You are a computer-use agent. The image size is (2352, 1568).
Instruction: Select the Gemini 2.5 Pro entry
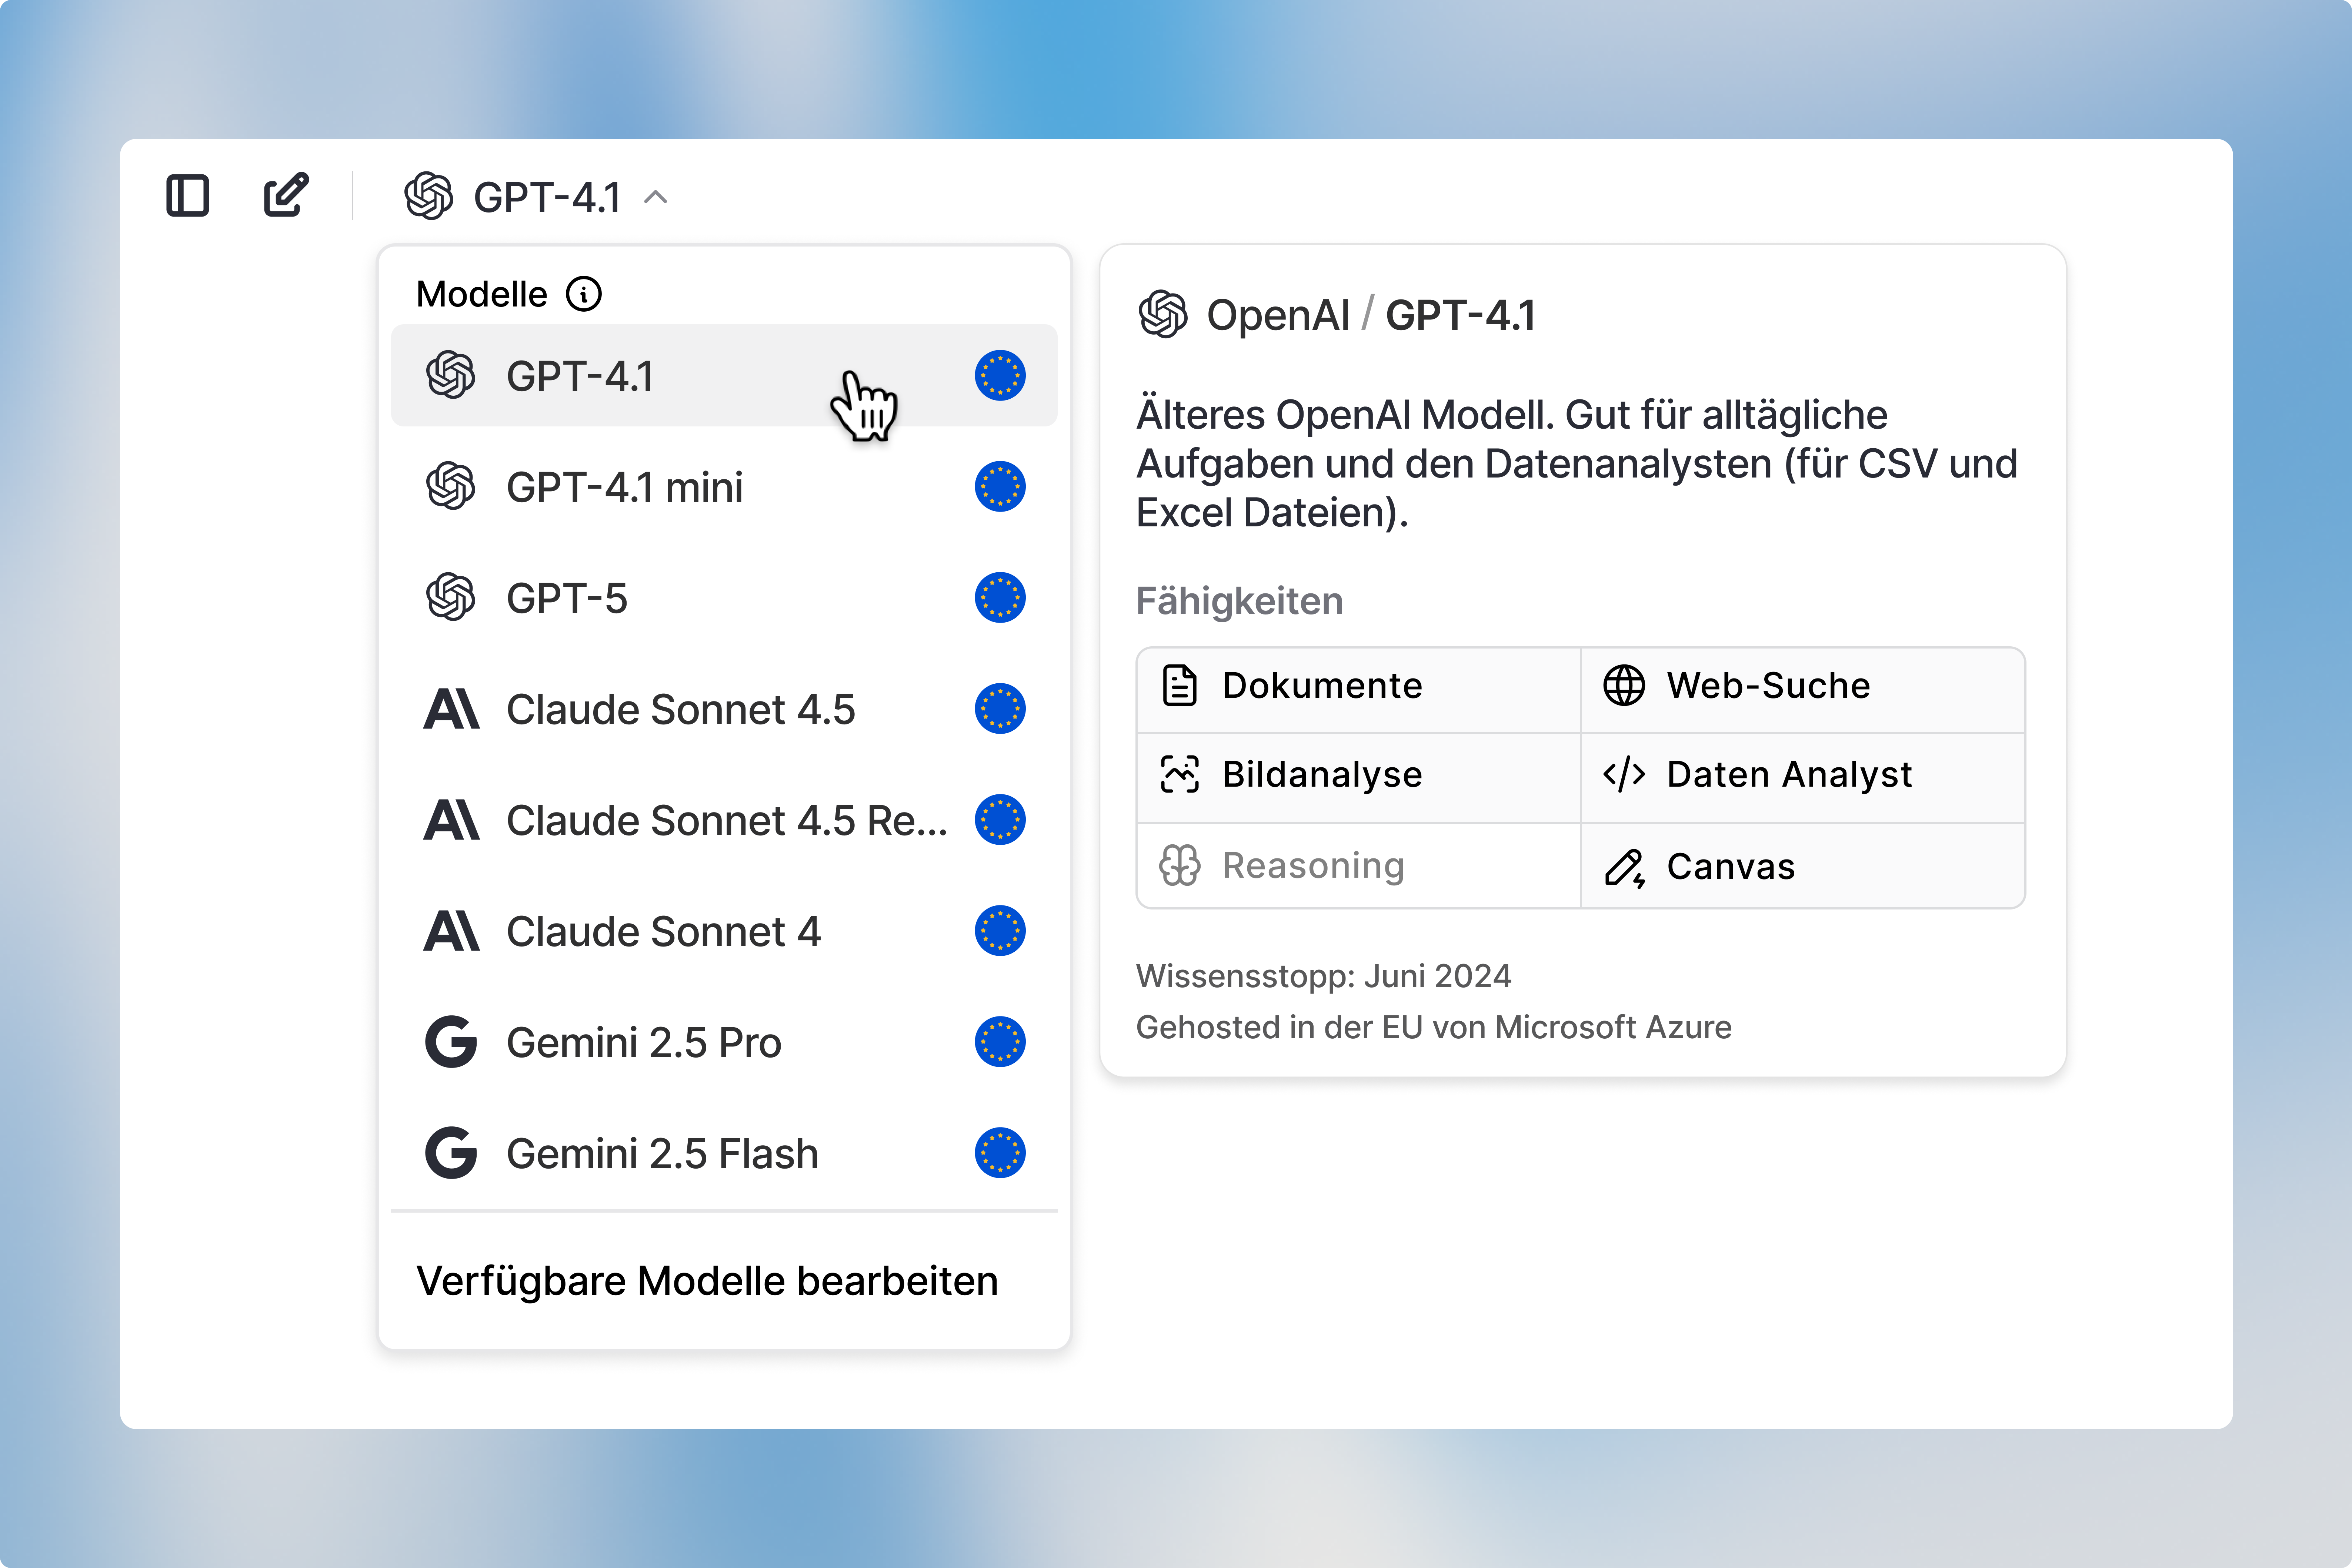[643, 1042]
